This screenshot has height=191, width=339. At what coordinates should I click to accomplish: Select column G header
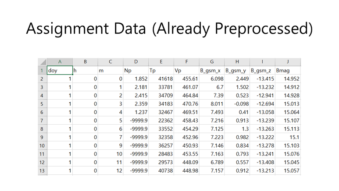[212, 62]
